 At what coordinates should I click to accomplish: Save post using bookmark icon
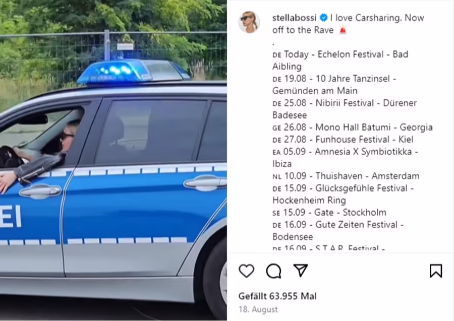436,271
